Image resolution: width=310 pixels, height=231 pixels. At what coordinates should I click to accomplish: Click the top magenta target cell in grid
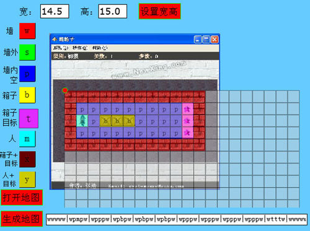(x=188, y=109)
